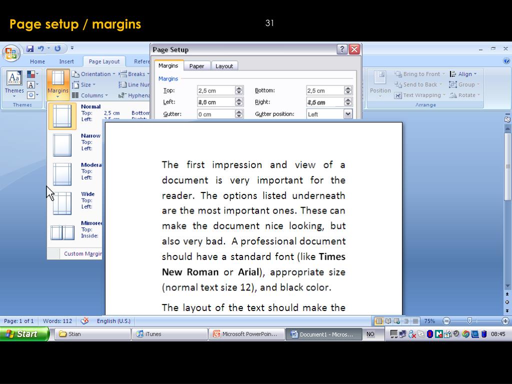Click the Bottom margin input field
The image size is (512, 384).
pos(325,90)
